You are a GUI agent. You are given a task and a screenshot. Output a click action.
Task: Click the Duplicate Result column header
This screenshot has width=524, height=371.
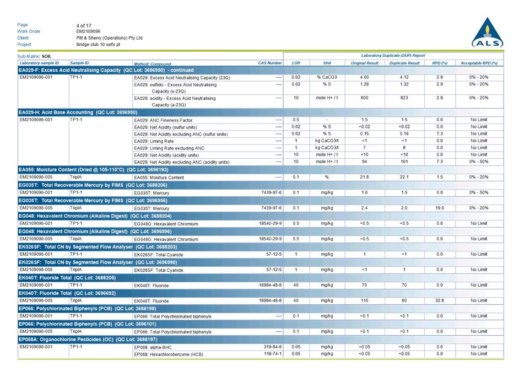(404, 63)
